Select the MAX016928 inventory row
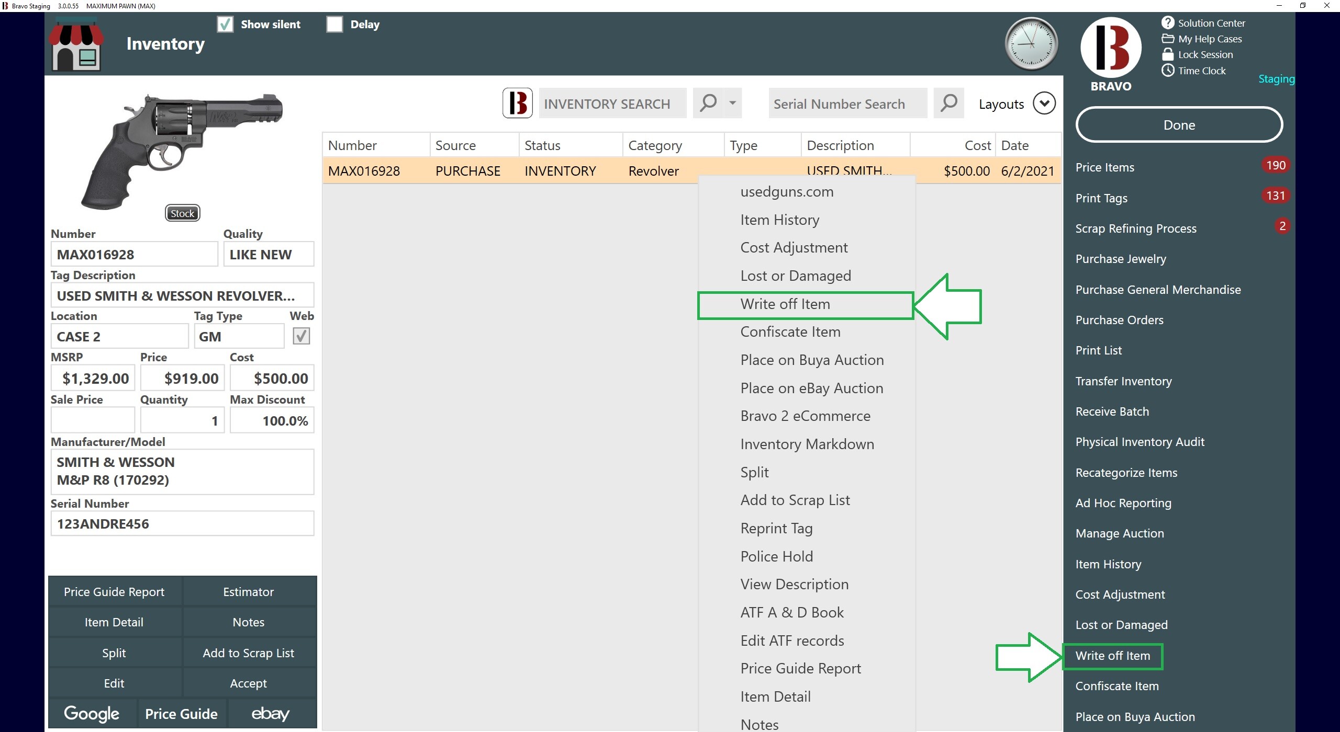The width and height of the screenshot is (1340, 732). pyautogui.click(x=691, y=171)
